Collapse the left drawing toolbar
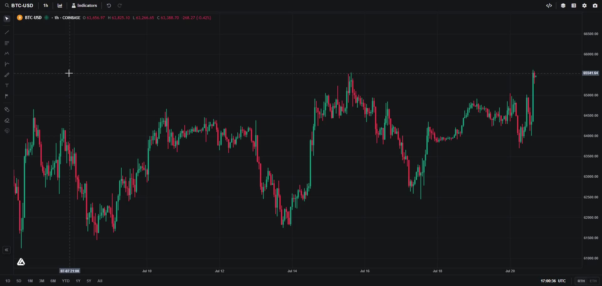Screen dimensions: 602x286 (x=7, y=250)
